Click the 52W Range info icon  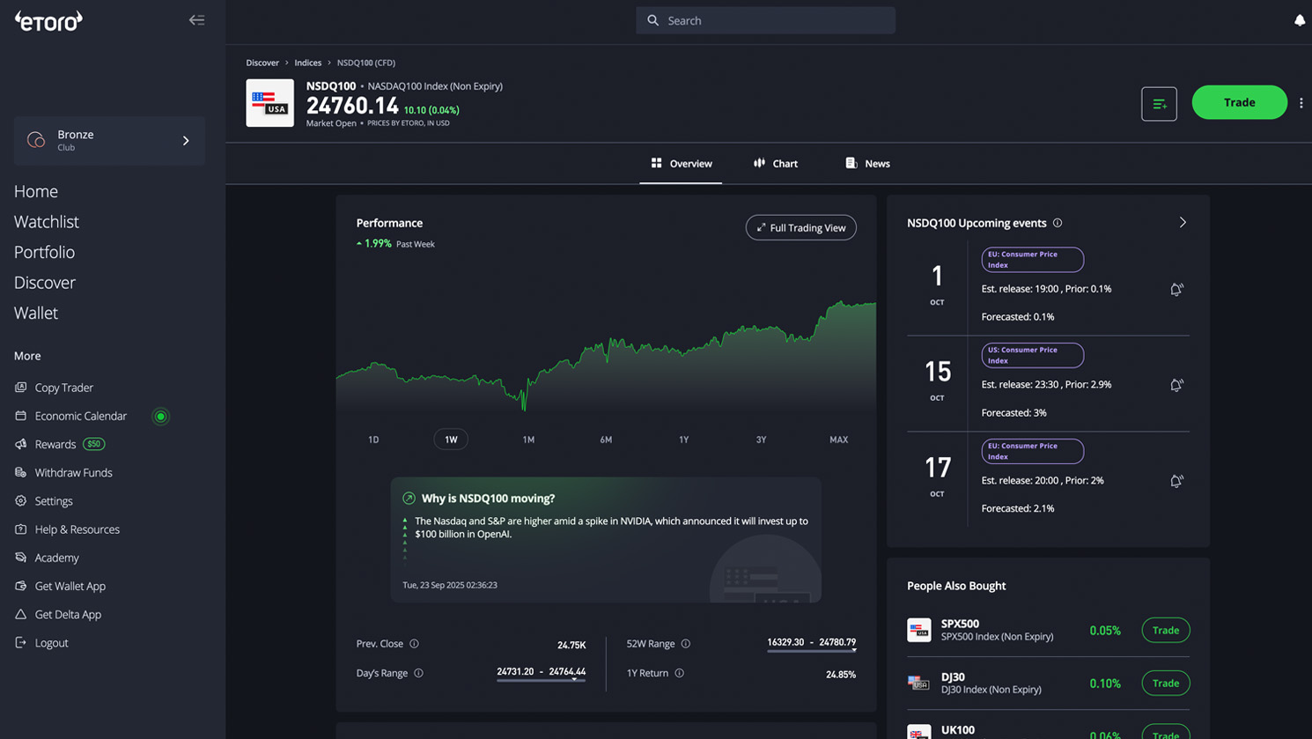coord(685,644)
